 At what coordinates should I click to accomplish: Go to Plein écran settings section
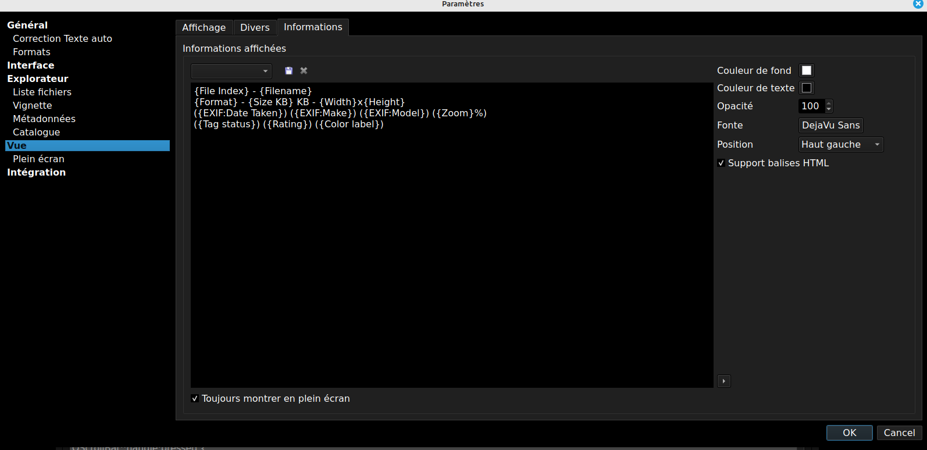pos(38,159)
